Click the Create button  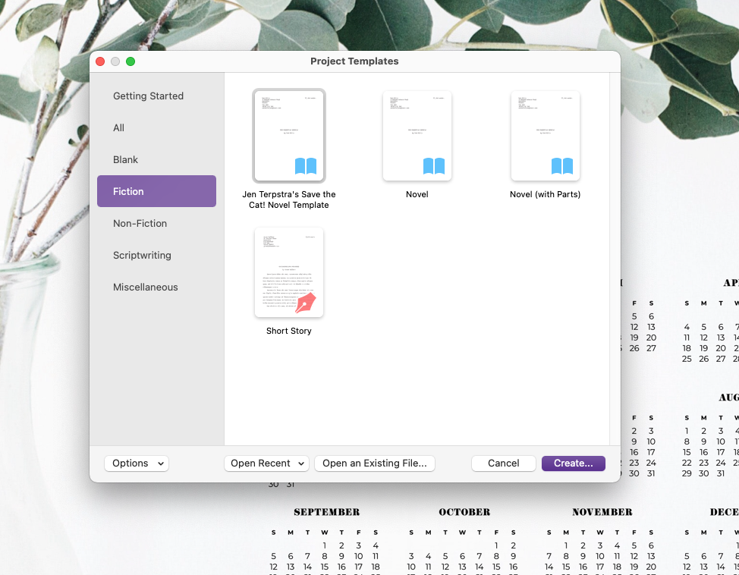(x=573, y=463)
